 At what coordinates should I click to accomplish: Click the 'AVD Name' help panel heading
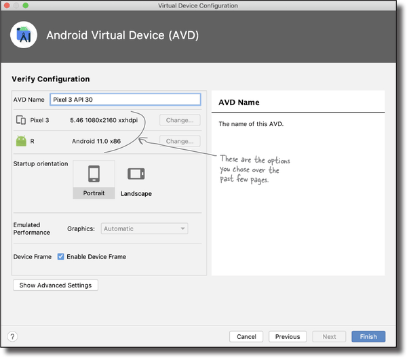click(239, 102)
